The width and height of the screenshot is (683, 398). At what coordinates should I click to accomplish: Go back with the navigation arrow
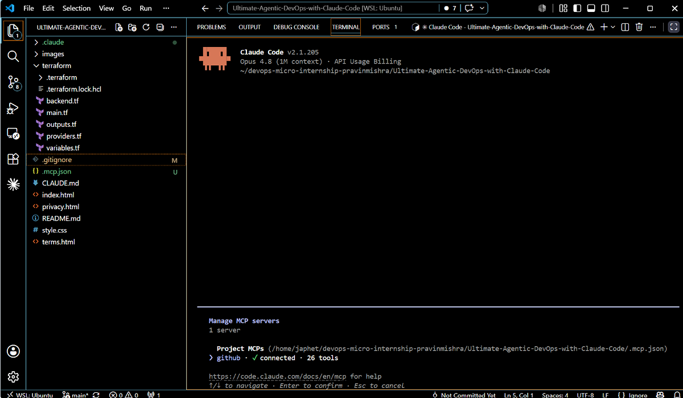pyautogui.click(x=205, y=9)
